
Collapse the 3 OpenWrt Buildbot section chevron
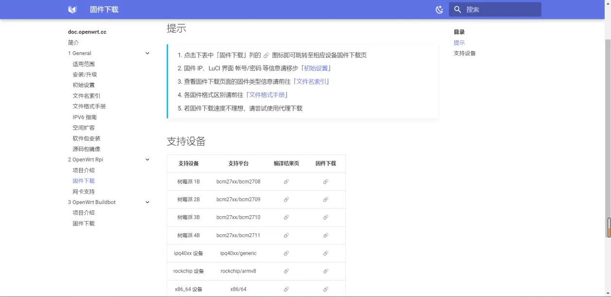point(147,202)
